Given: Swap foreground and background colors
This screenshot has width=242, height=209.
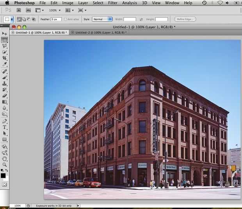Looking at the screenshot, I should click(x=7, y=170).
